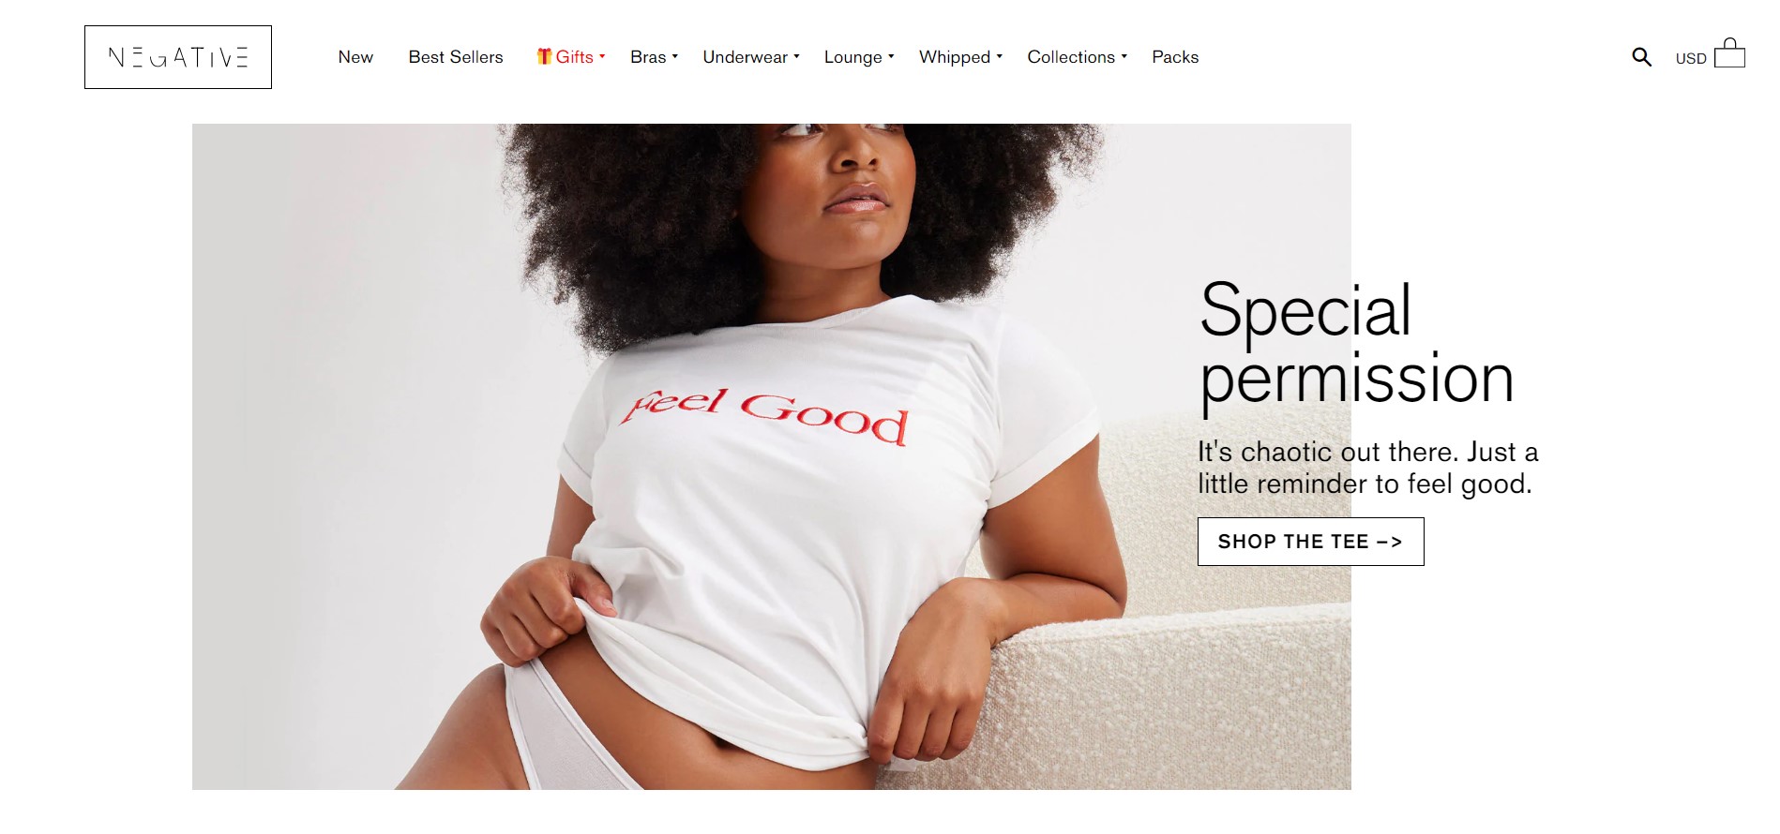The width and height of the screenshot is (1780, 834).
Task: Click the chaotic out there tagline text
Action: coord(1367,468)
